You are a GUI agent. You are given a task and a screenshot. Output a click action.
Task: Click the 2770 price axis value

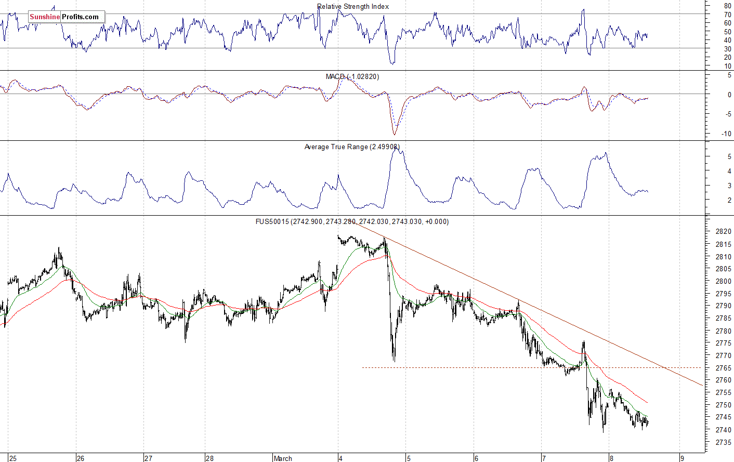point(723,355)
